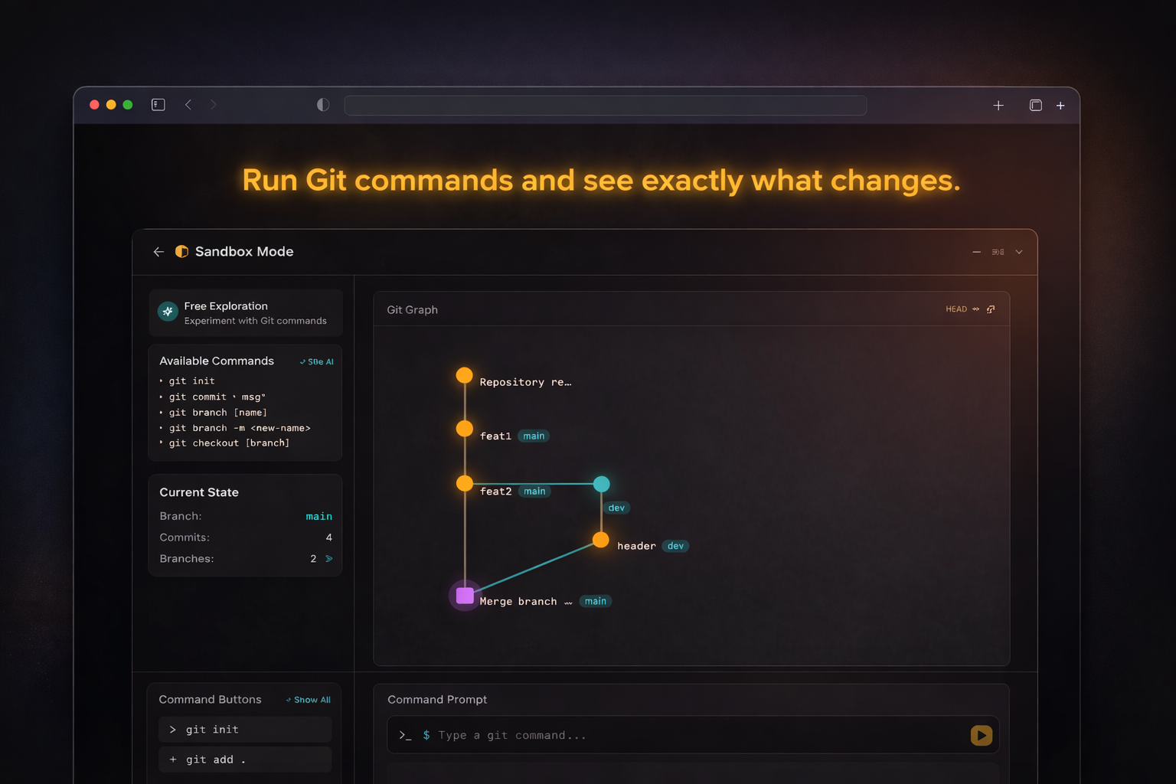Click the Free Exploration card
The width and height of the screenshot is (1176, 784).
tap(245, 312)
